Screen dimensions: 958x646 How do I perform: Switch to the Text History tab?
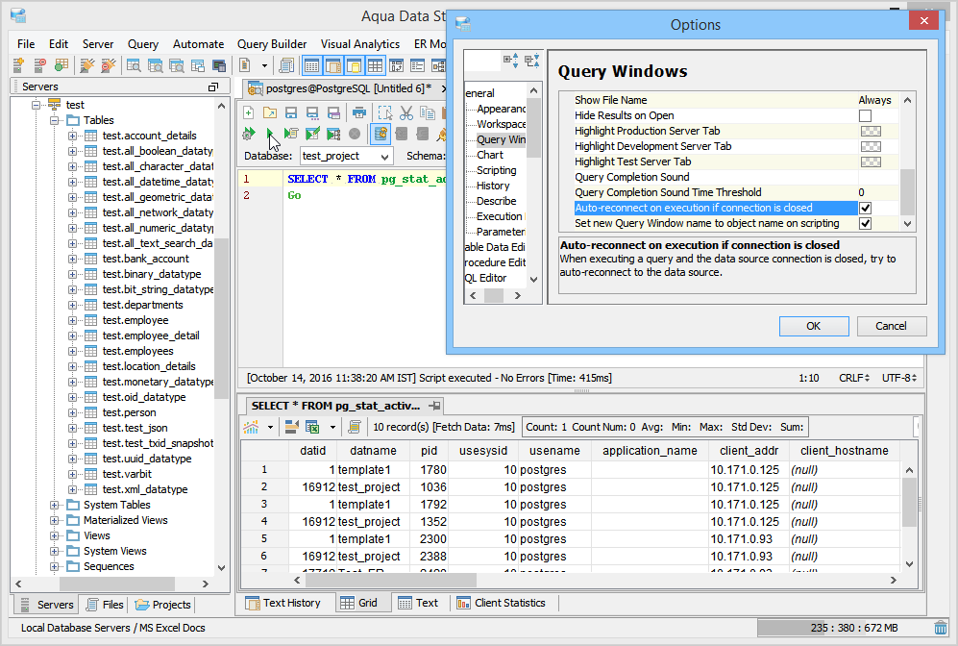pyautogui.click(x=282, y=603)
